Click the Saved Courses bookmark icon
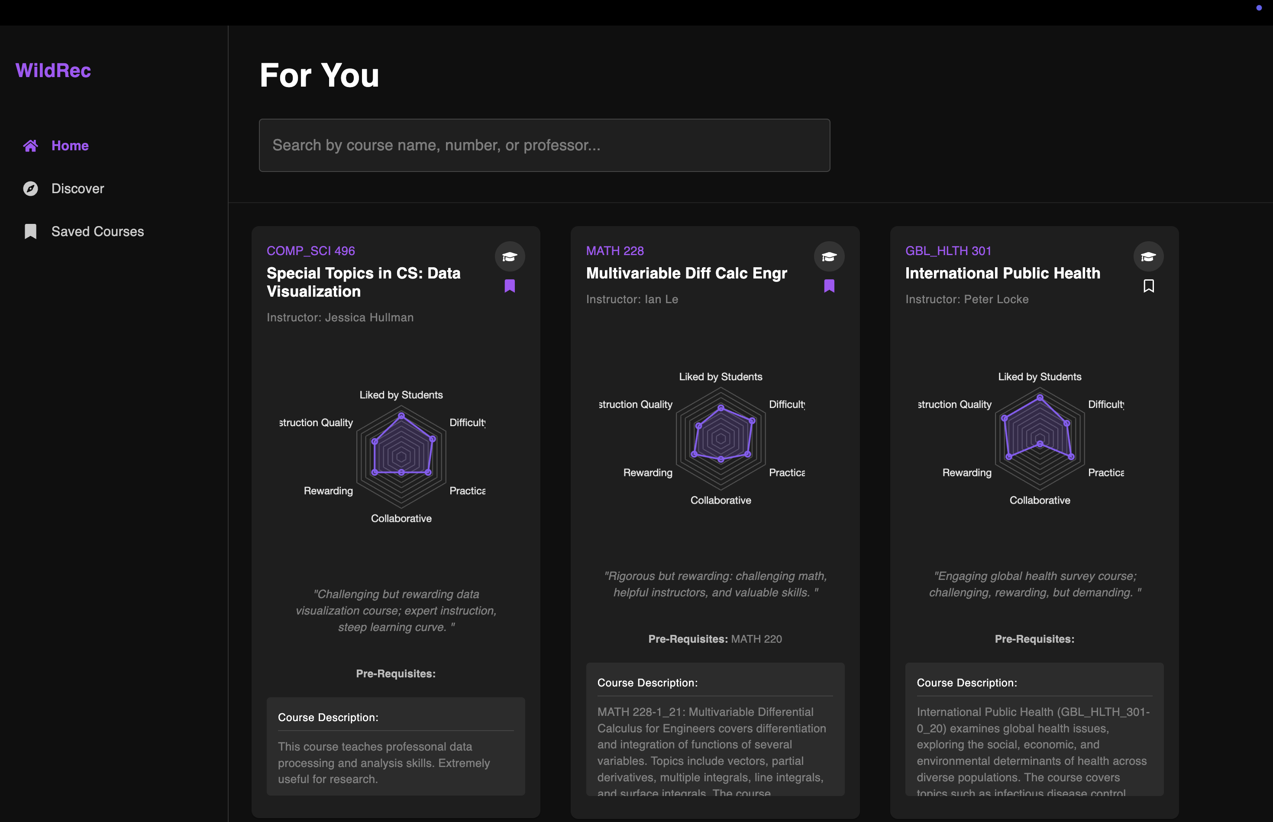 pos(30,231)
